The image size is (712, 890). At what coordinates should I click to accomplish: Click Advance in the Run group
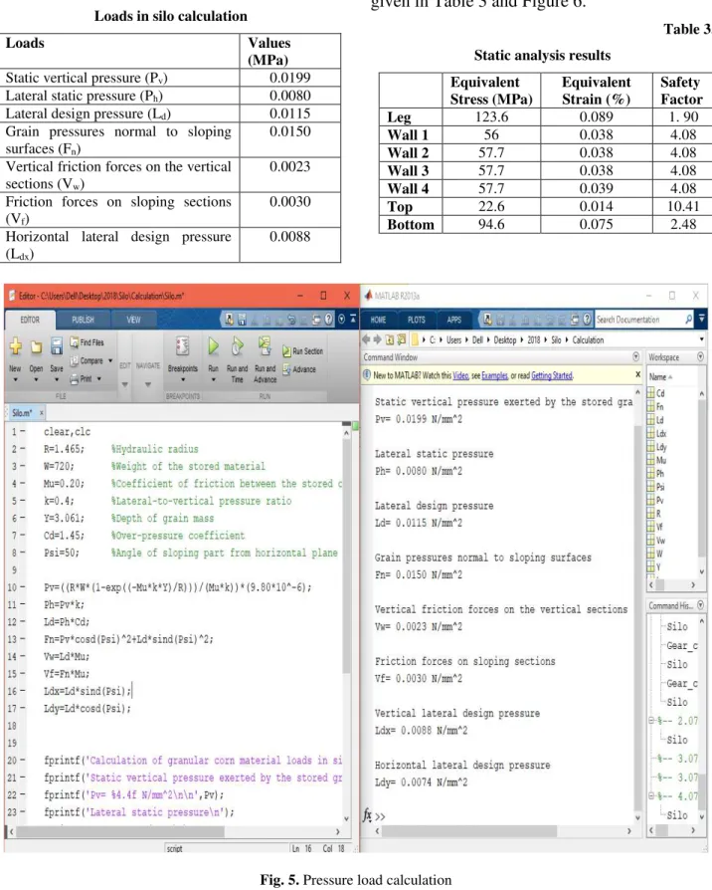298,369
